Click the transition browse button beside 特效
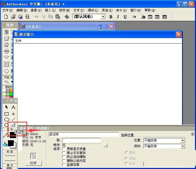The width and height of the screenshot is (196, 169). [105, 145]
